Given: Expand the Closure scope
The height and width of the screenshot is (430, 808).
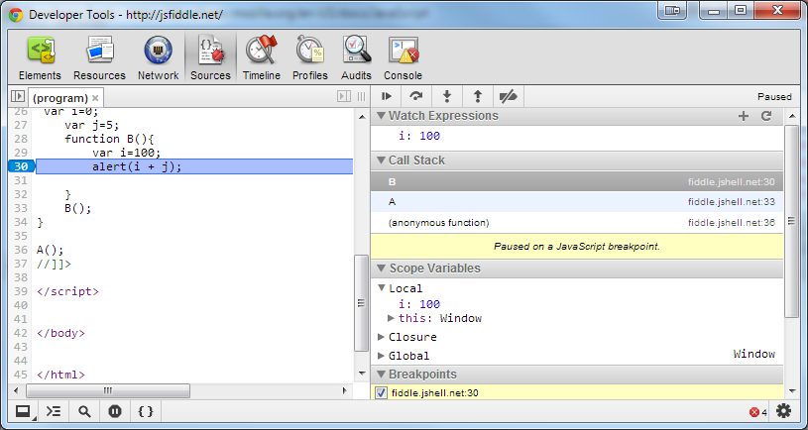Looking at the screenshot, I should 382,337.
